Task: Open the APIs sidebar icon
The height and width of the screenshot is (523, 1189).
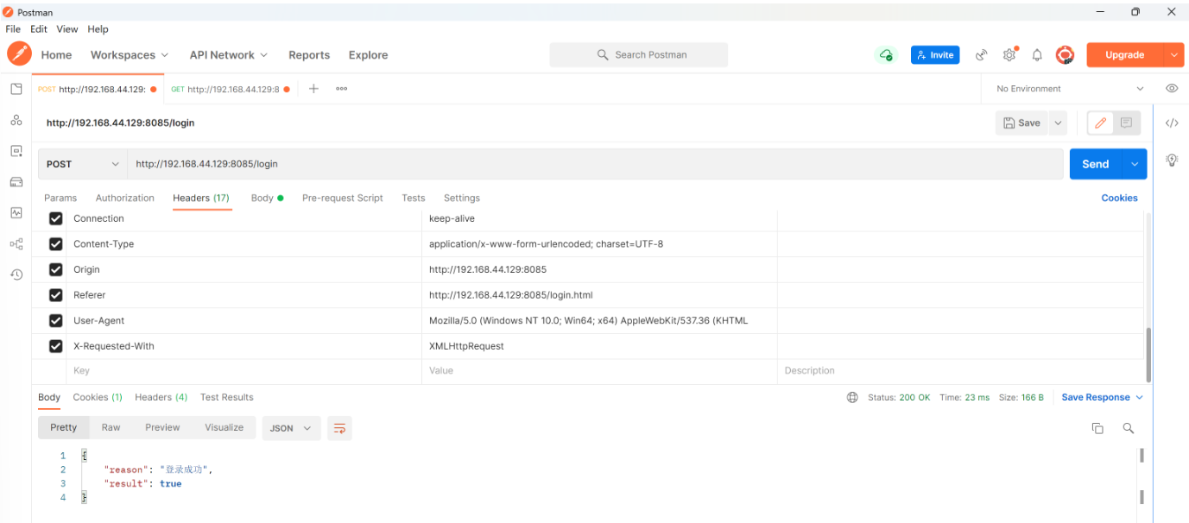Action: [16, 120]
